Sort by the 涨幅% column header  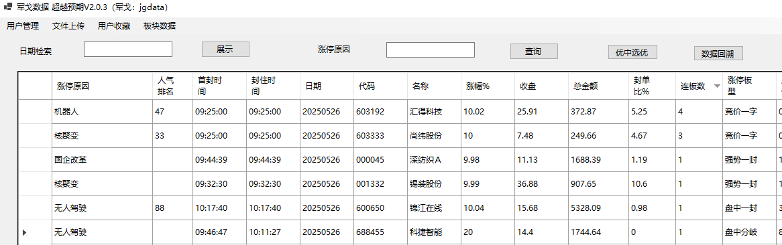click(x=488, y=86)
